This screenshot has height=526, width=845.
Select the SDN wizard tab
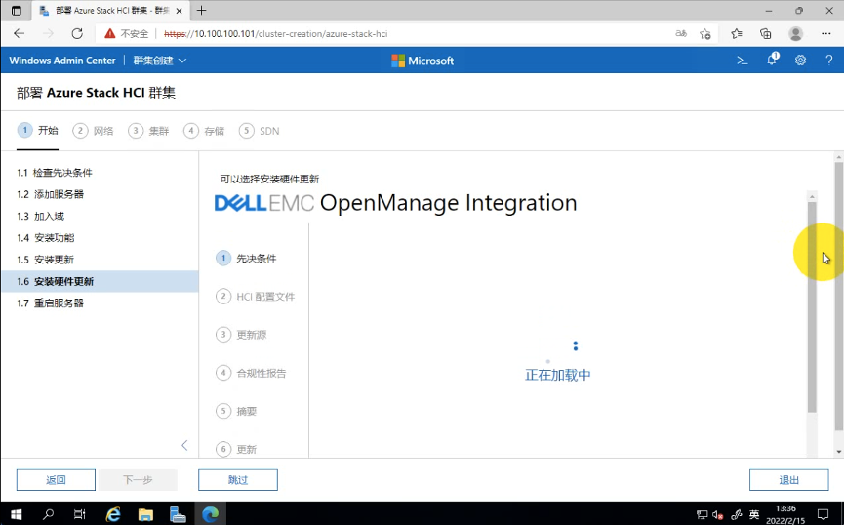pos(260,131)
